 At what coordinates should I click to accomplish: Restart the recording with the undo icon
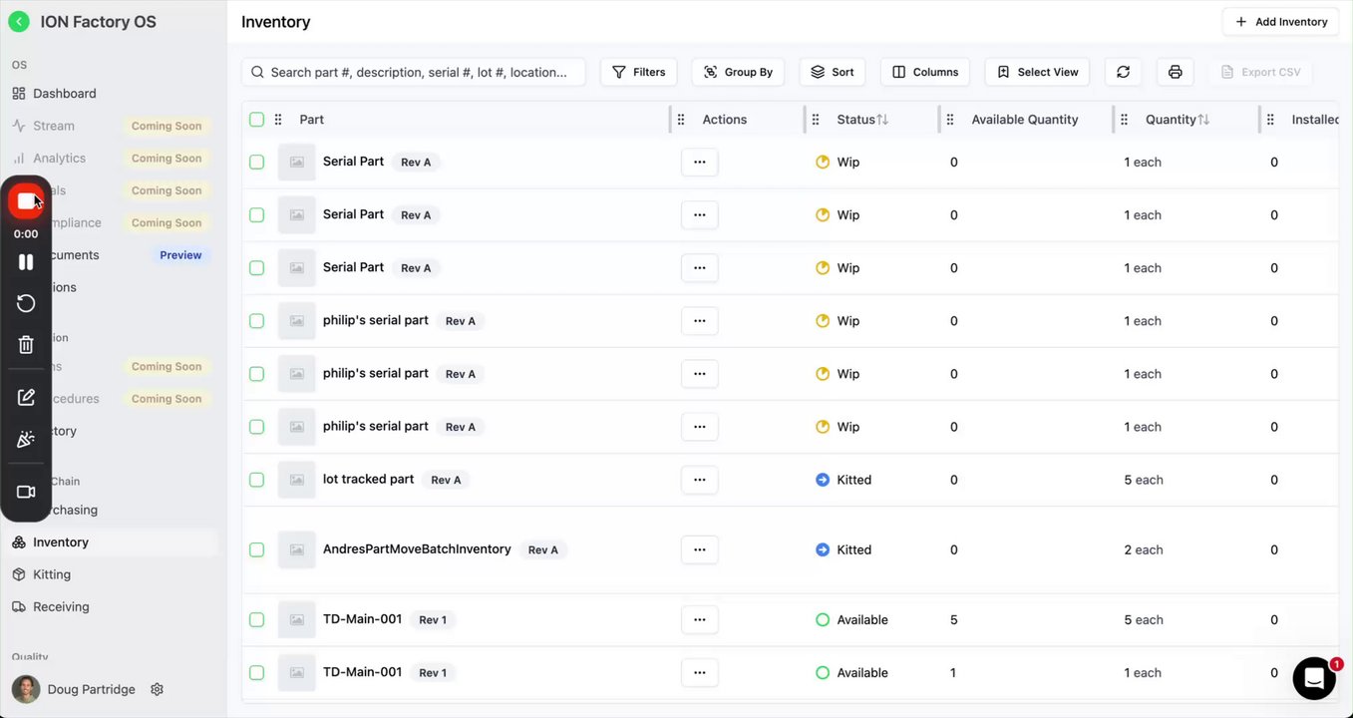tap(26, 303)
